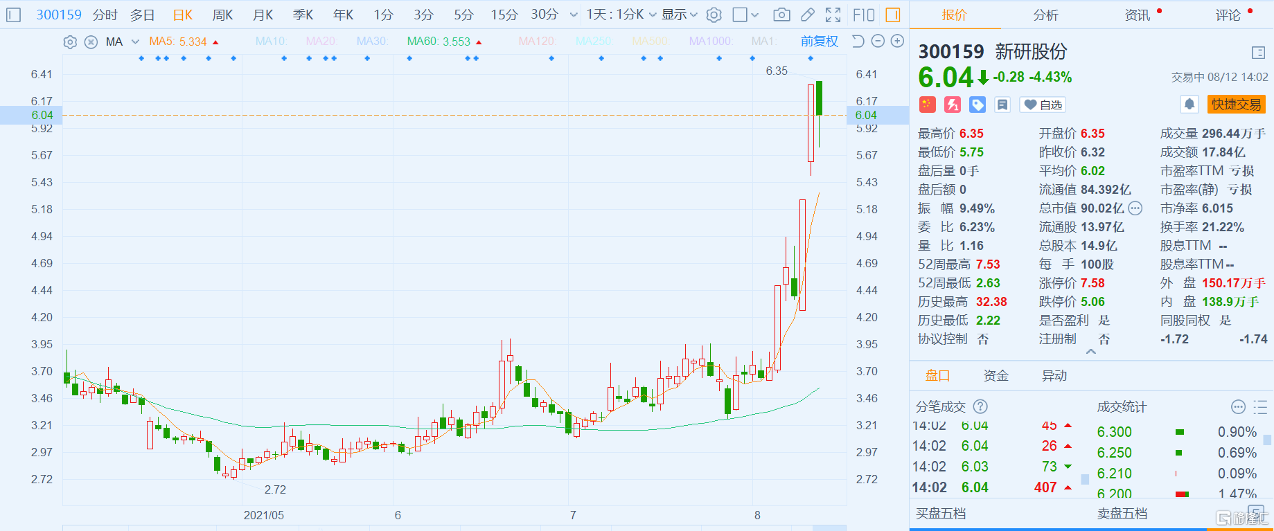The width and height of the screenshot is (1274, 531).
Task: Toggle MA60 line visibility
Action: (x=439, y=42)
